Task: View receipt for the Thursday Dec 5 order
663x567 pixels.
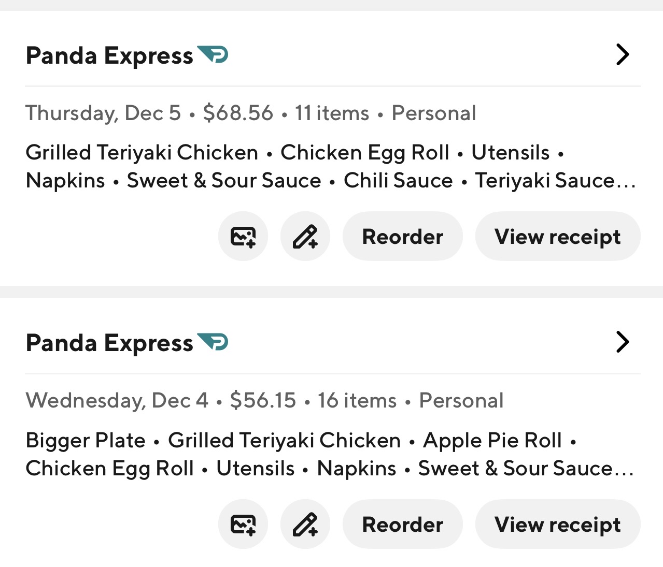Action: pyautogui.click(x=557, y=237)
